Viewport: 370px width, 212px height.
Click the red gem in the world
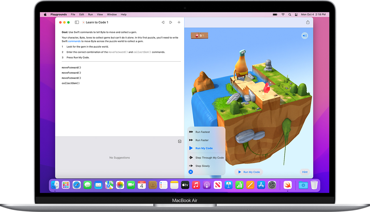pos(267,88)
